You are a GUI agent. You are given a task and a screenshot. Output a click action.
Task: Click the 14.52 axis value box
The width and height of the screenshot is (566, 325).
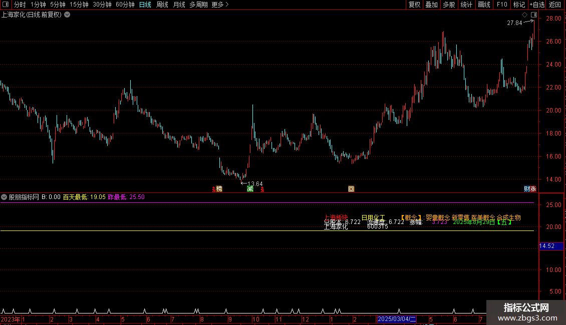coord(551,246)
